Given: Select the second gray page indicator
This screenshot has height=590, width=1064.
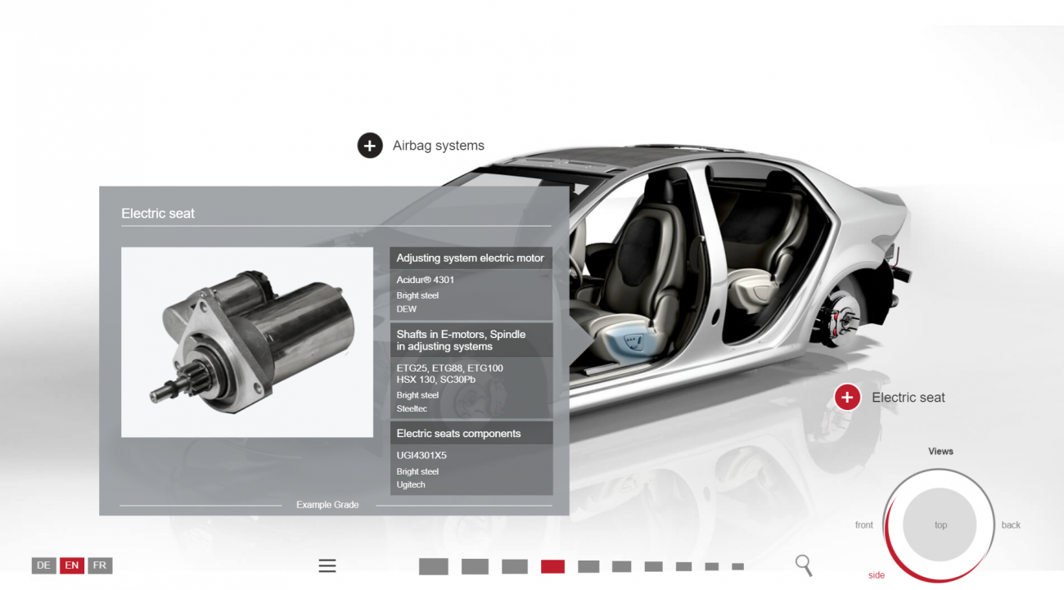Looking at the screenshot, I should pos(475,566).
